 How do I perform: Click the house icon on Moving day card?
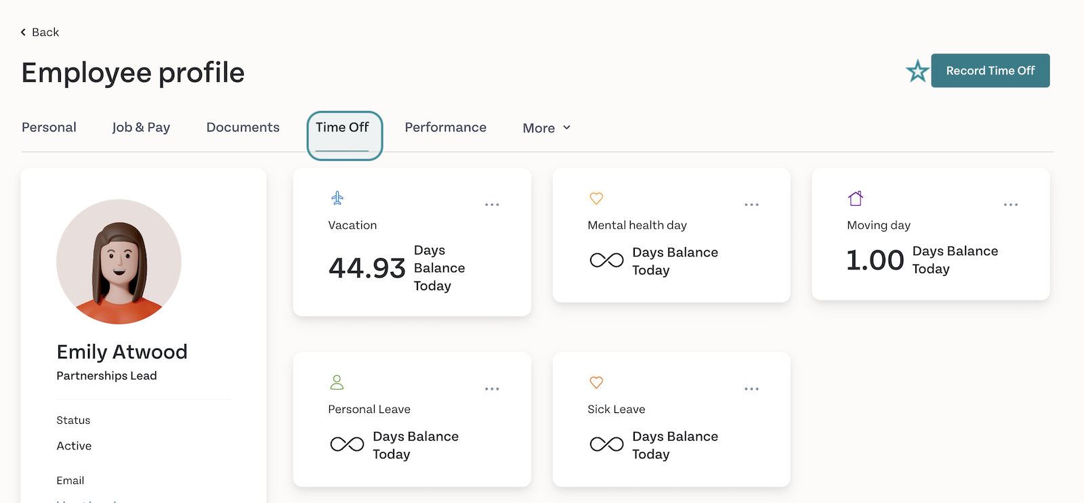coord(856,198)
